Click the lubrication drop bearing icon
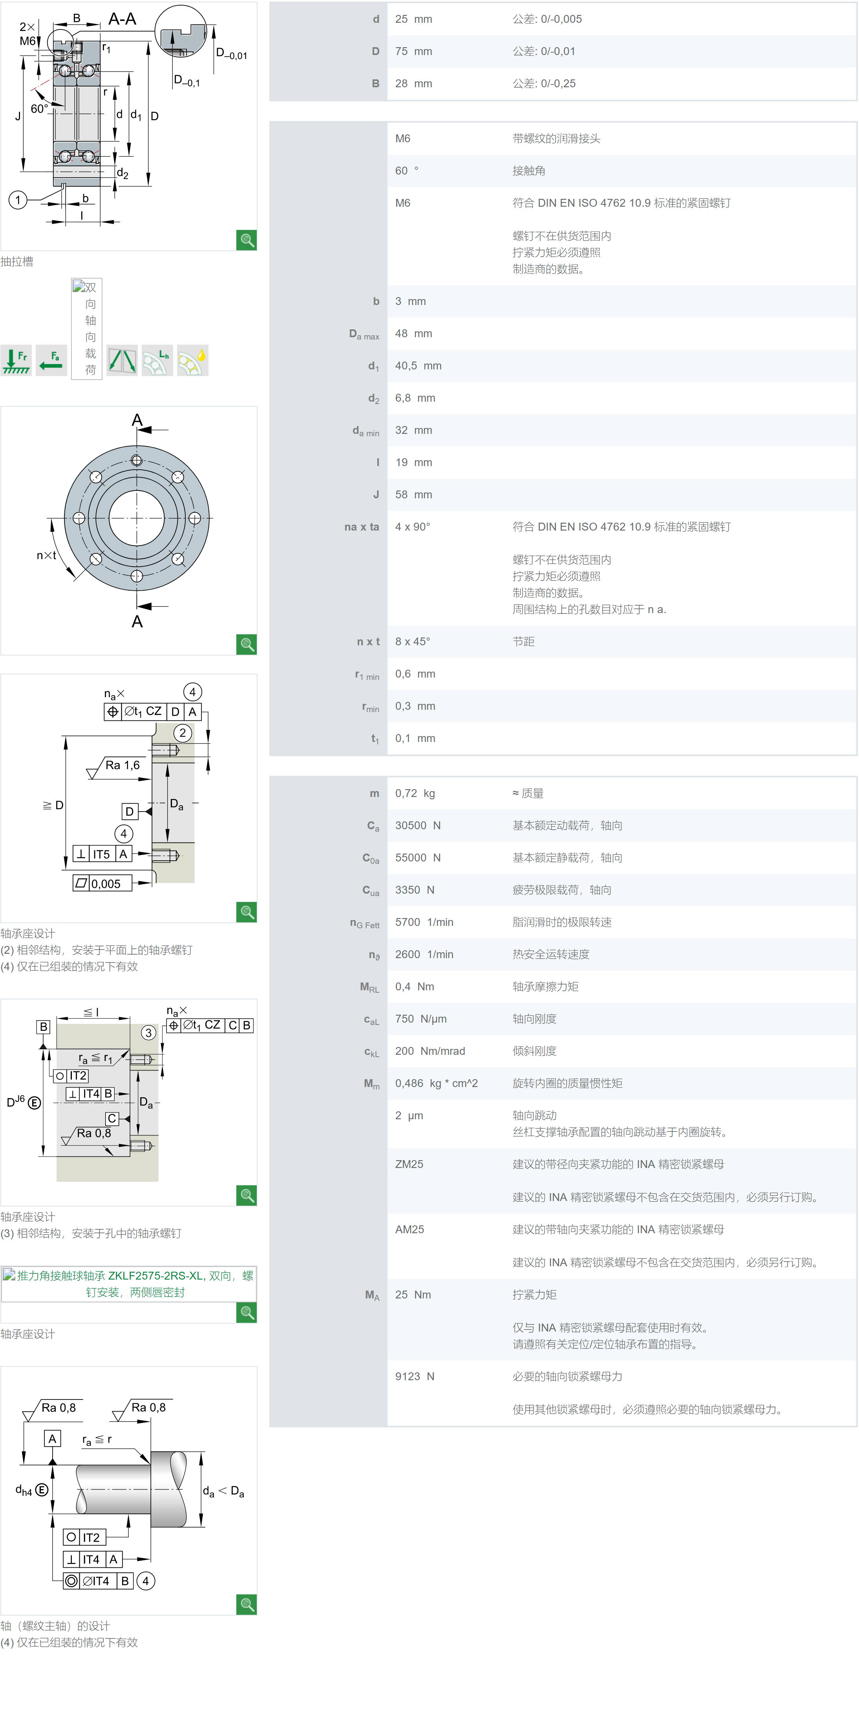 192,361
